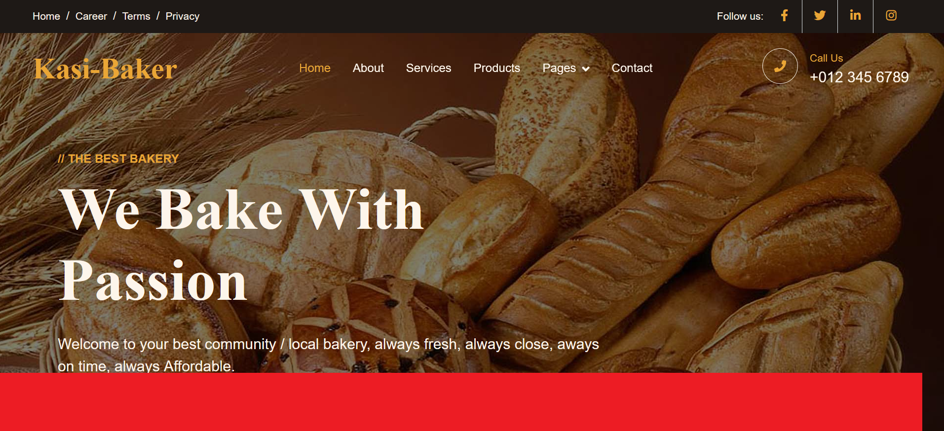Image resolution: width=944 pixels, height=431 pixels.
Task: Open the Privacy link
Action: [x=183, y=16]
